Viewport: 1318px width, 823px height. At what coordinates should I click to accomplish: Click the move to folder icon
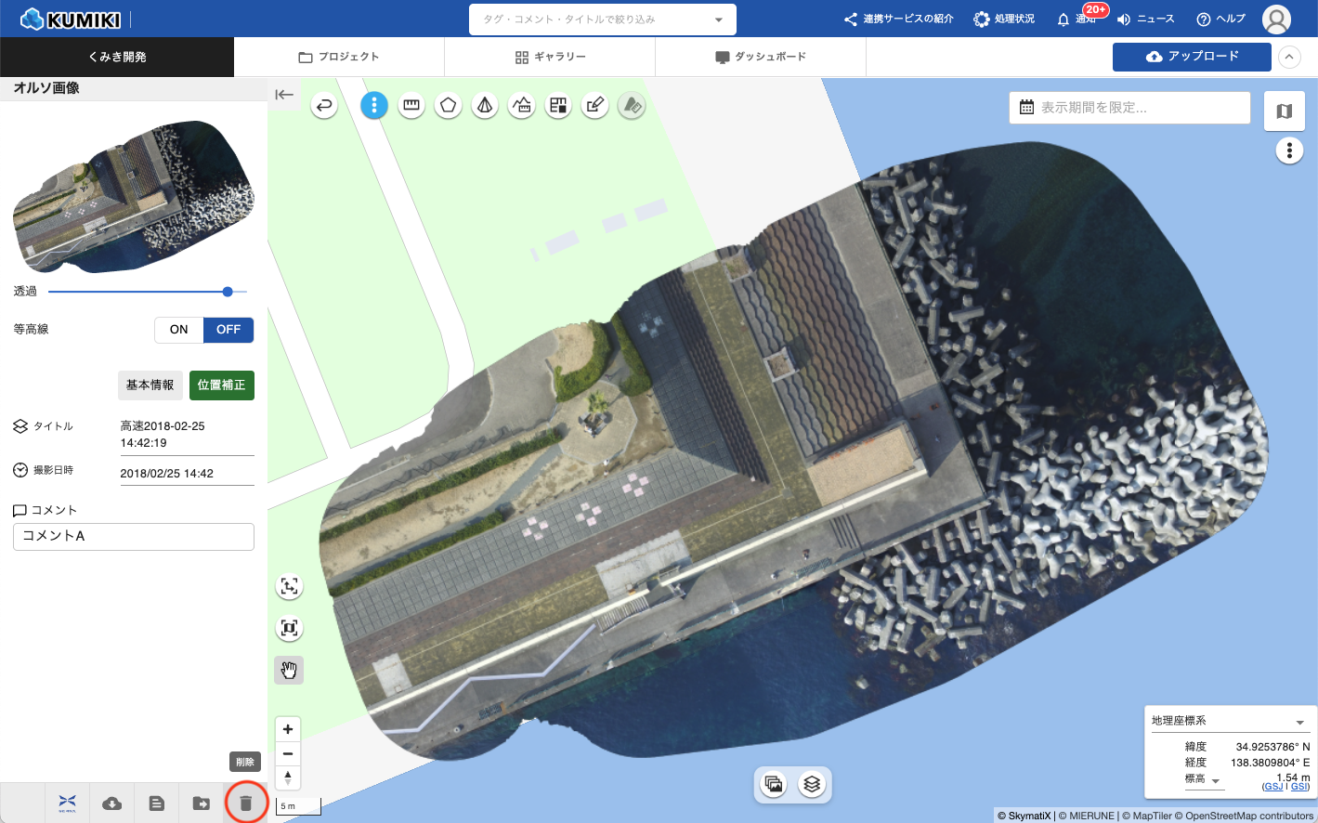point(202,803)
